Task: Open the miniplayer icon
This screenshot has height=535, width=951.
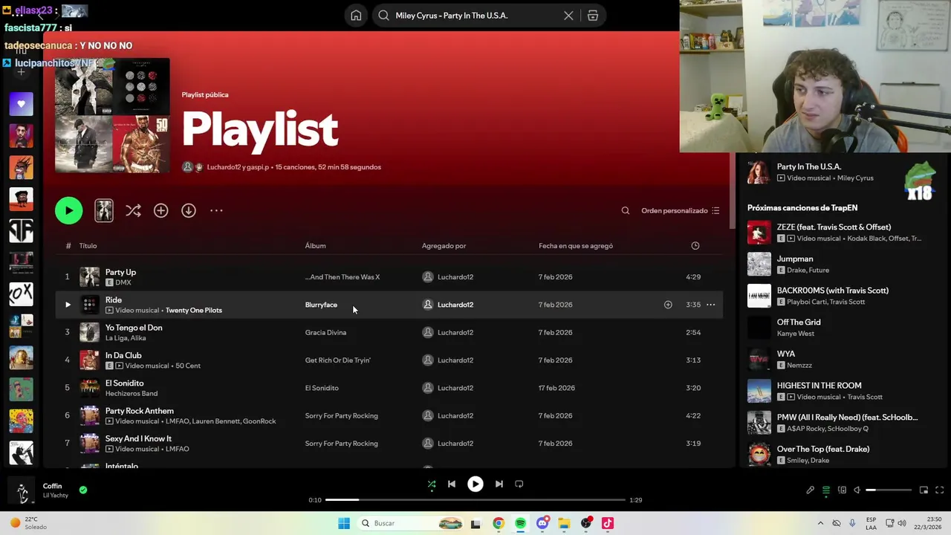Action: pyautogui.click(x=924, y=490)
